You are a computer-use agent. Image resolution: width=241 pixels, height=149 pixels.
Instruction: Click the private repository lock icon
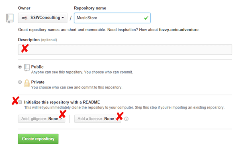click(27, 83)
